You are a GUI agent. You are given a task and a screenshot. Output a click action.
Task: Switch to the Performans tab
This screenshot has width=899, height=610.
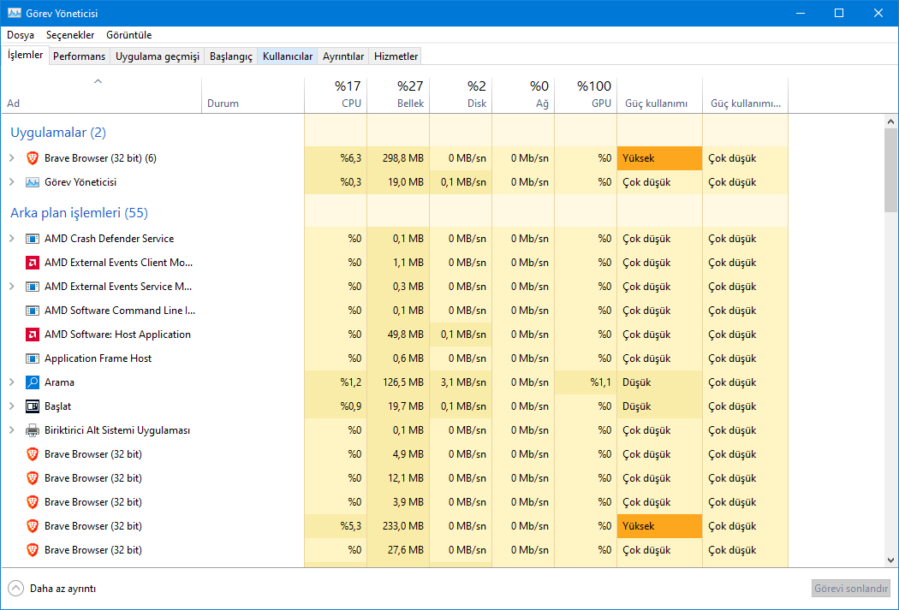(79, 56)
